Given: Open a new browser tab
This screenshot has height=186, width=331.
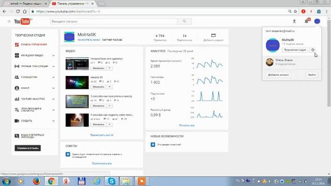Looking at the screenshot, I should (101, 4).
